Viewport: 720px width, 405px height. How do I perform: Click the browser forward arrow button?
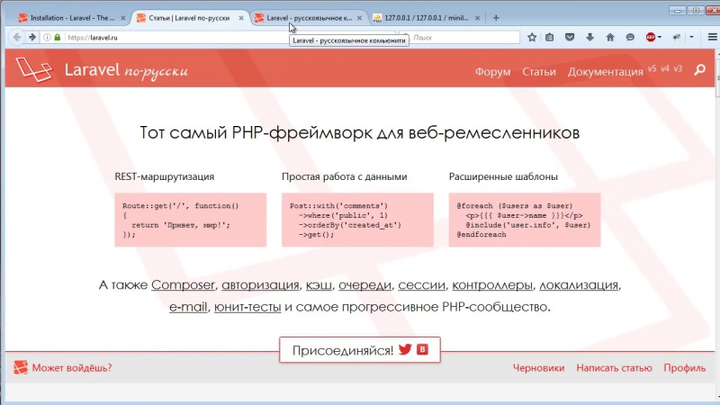click(x=32, y=37)
